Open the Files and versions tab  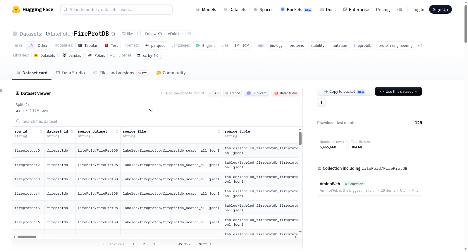pos(120,73)
